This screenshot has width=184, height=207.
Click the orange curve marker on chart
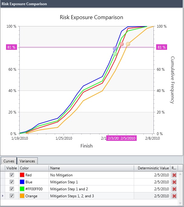[128, 44]
